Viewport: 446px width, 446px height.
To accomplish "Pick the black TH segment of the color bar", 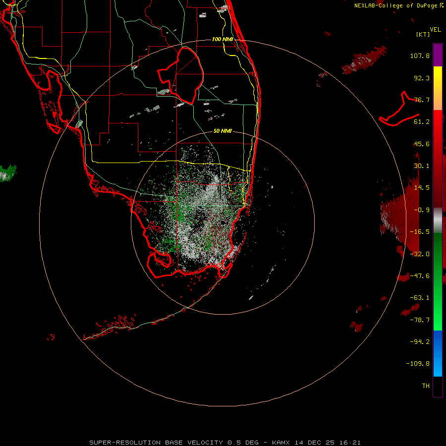I will coord(438,386).
